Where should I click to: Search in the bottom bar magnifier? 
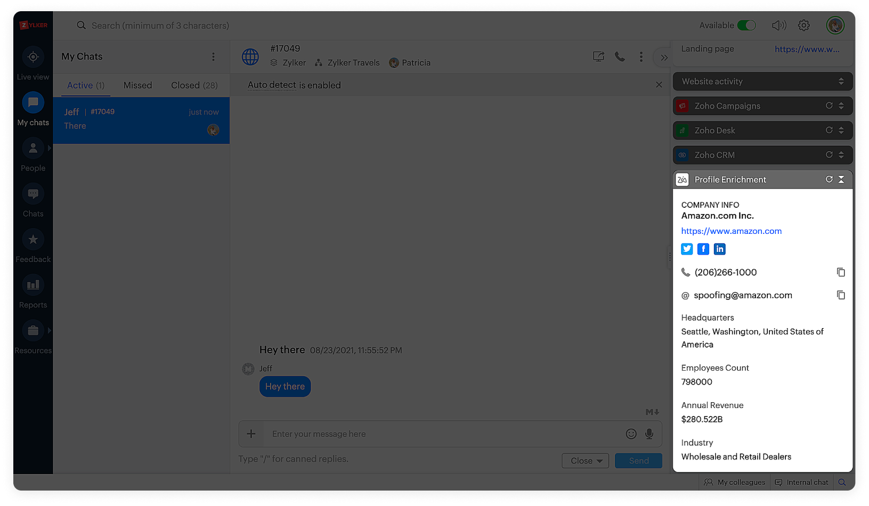click(x=842, y=483)
